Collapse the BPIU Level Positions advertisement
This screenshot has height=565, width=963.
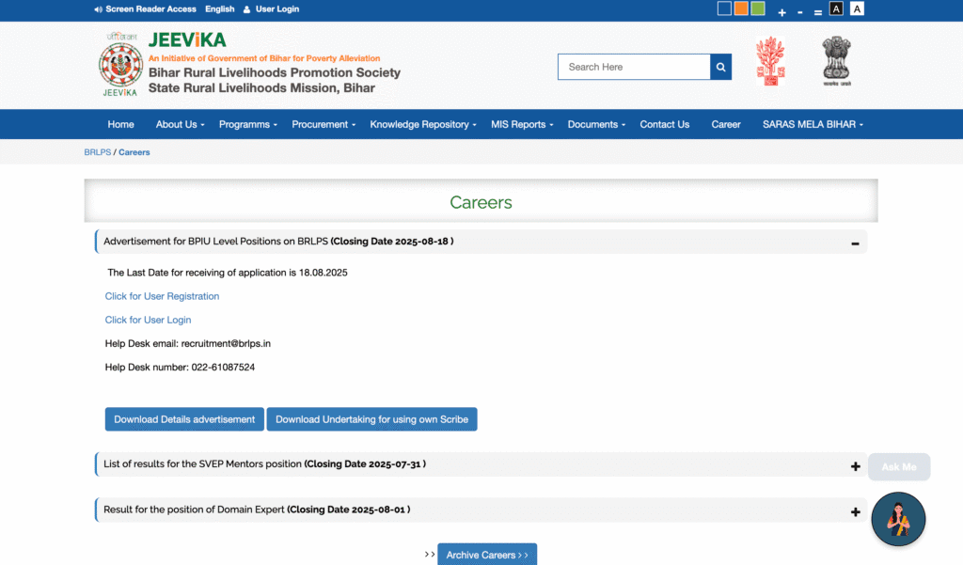[855, 243]
